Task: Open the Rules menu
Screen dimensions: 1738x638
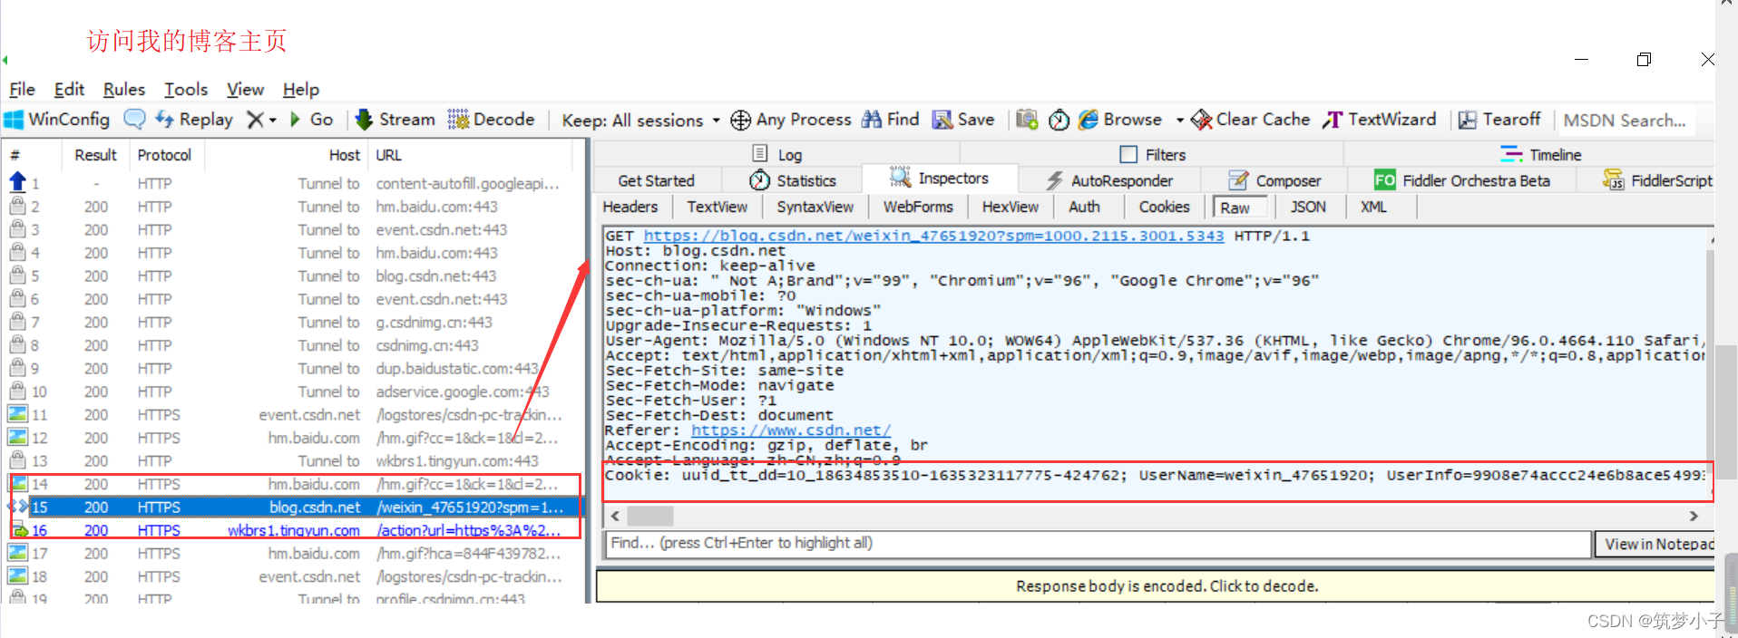Action: 124,89
